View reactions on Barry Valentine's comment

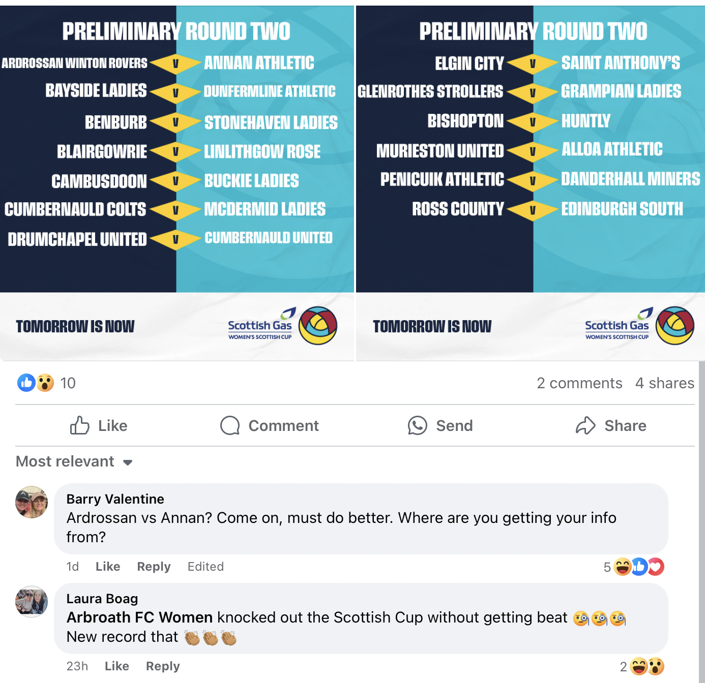pyautogui.click(x=634, y=567)
